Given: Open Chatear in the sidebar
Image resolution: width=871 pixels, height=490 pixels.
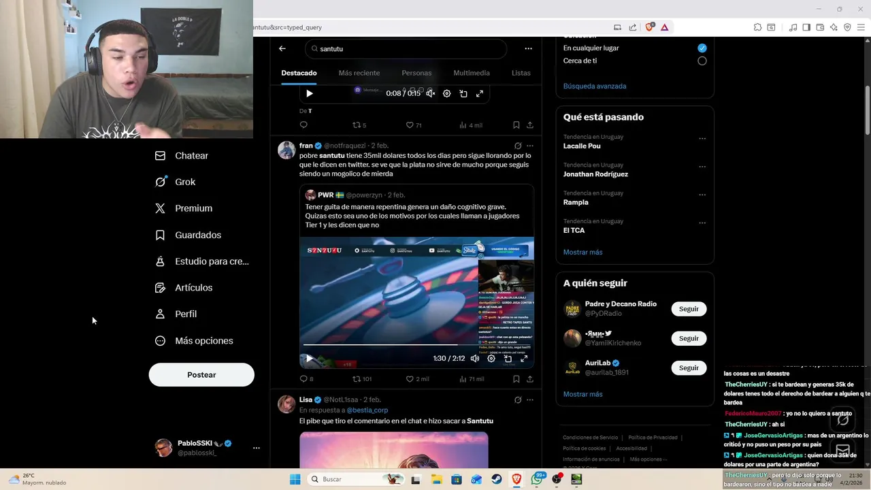Looking at the screenshot, I should pos(182,156).
